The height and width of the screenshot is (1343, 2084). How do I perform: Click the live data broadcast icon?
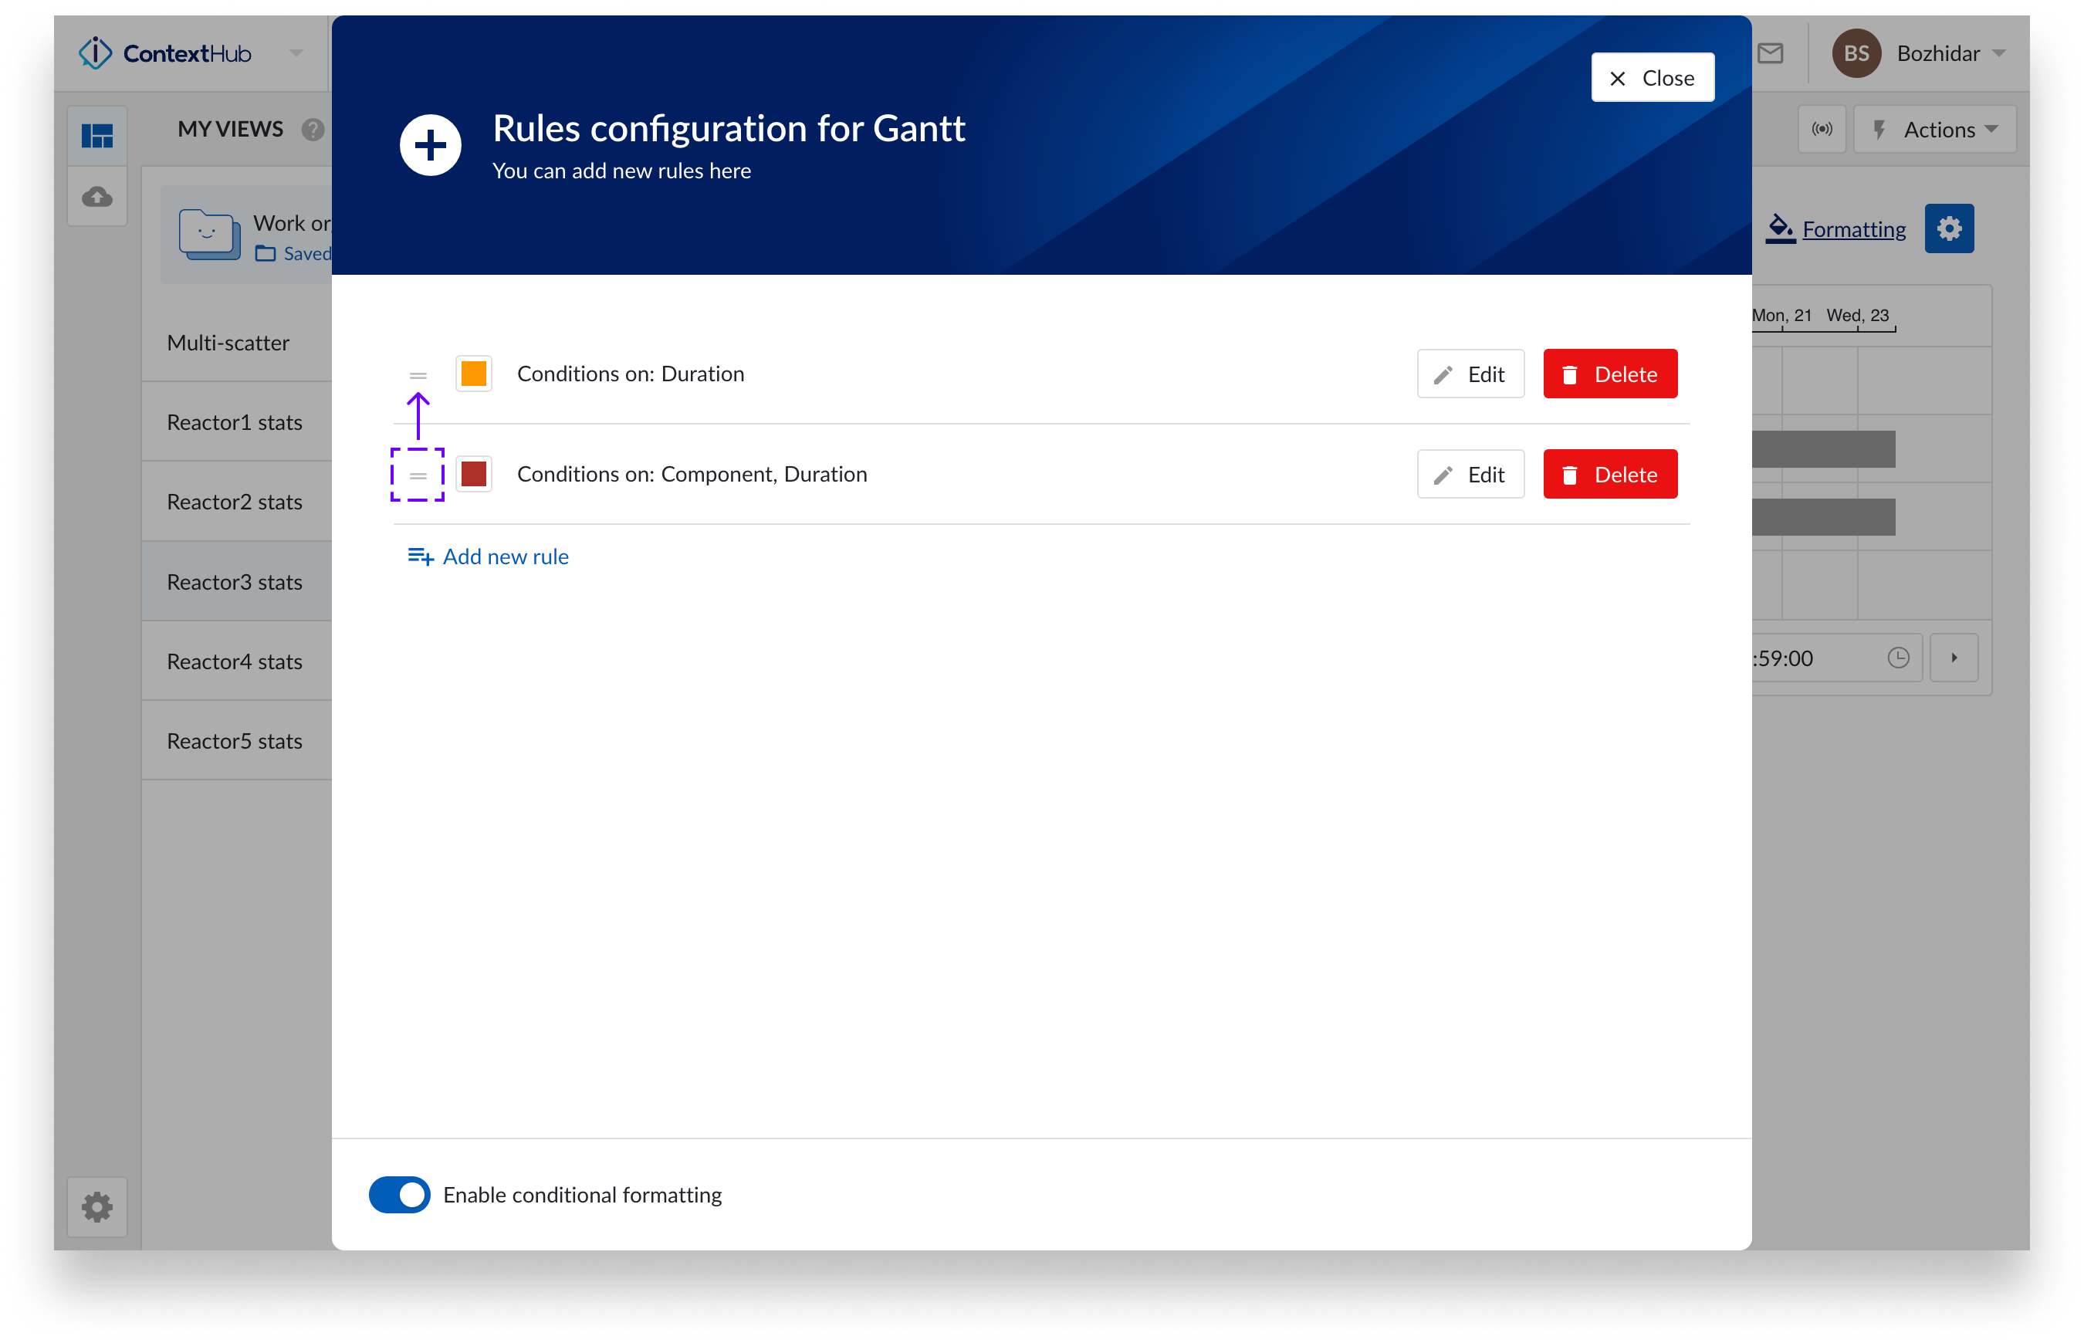[x=1822, y=129]
